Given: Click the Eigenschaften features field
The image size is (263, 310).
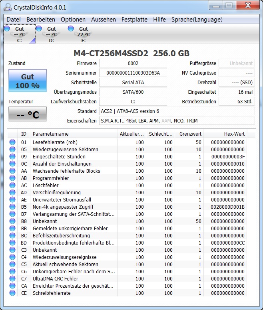Looking at the screenshot, I should (x=177, y=120).
